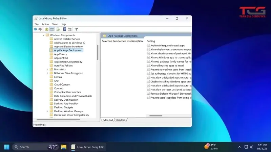Image resolution: width=271 pixels, height=152 pixels.
Task: Switch to the Extended tab
Action: [107, 120]
